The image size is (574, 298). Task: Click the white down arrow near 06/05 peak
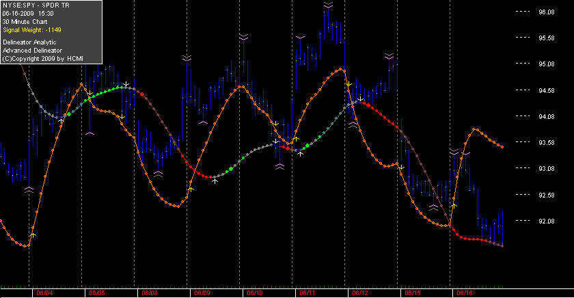click(x=126, y=85)
